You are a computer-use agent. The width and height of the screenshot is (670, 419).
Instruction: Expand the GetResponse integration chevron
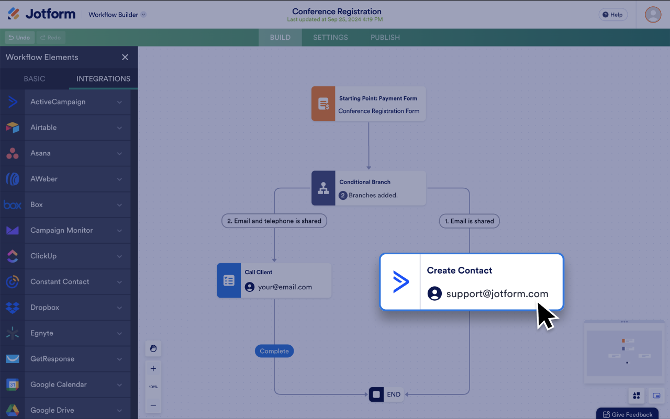(x=120, y=359)
